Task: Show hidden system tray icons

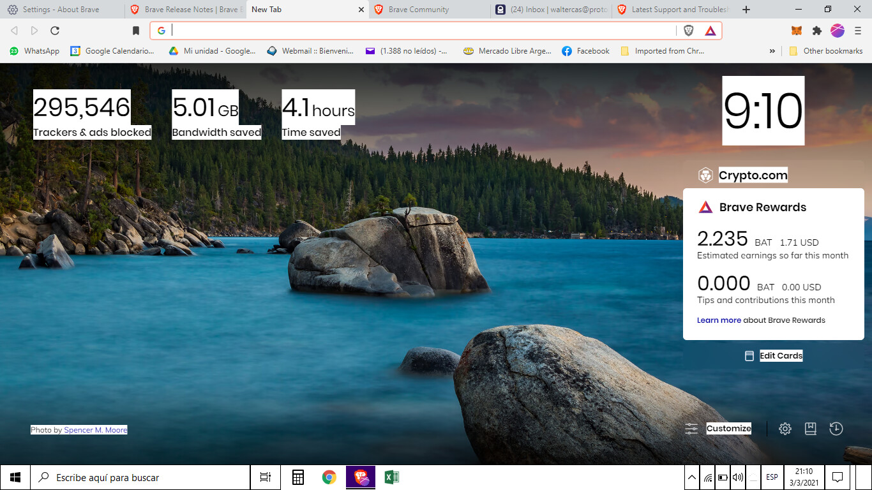Action: [x=691, y=477]
